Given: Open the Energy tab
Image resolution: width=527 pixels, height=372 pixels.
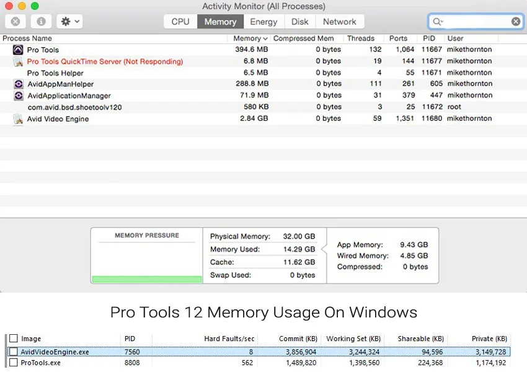Looking at the screenshot, I should [x=264, y=22].
